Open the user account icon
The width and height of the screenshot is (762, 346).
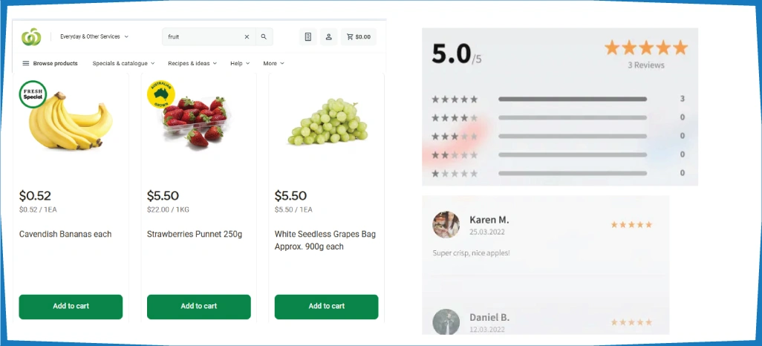click(328, 37)
